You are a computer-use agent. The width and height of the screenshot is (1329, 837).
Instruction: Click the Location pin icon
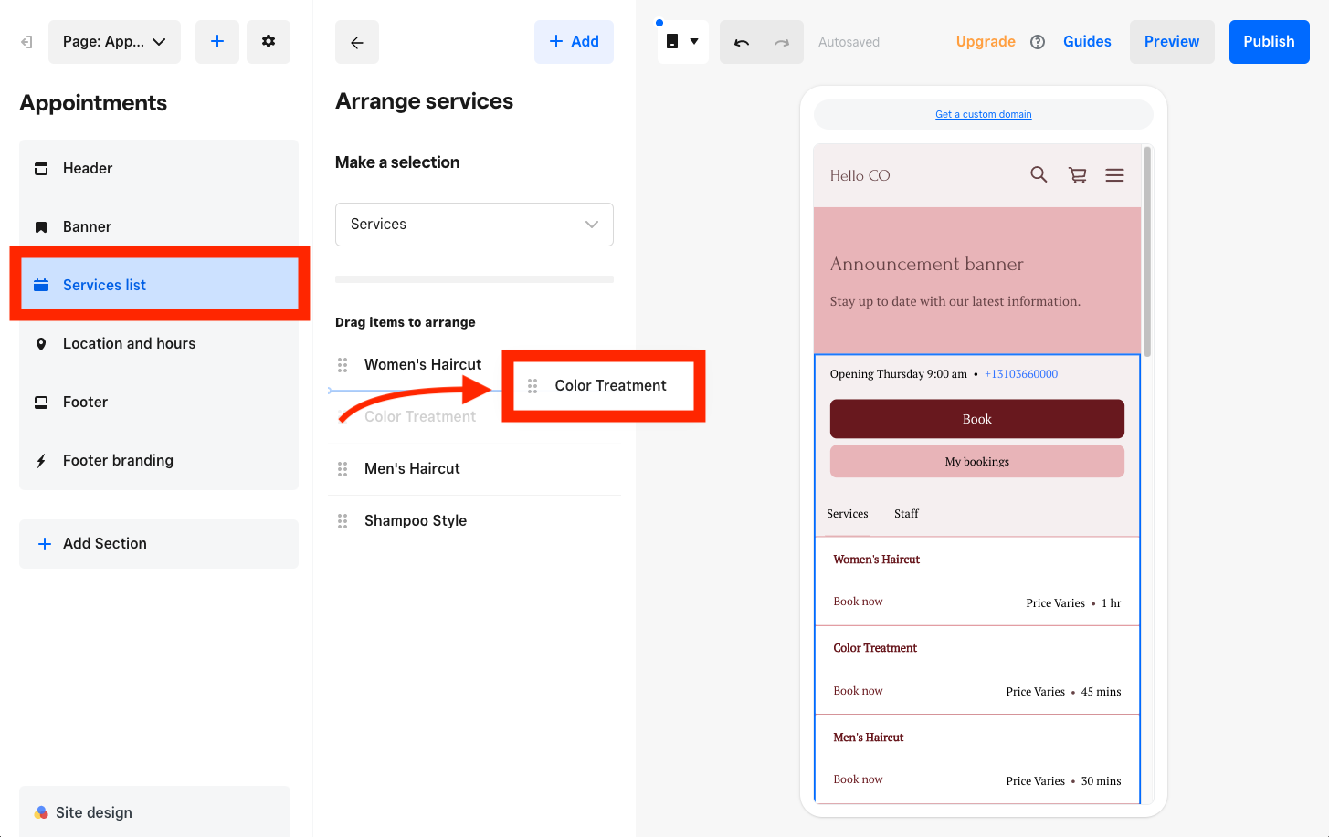pos(41,344)
